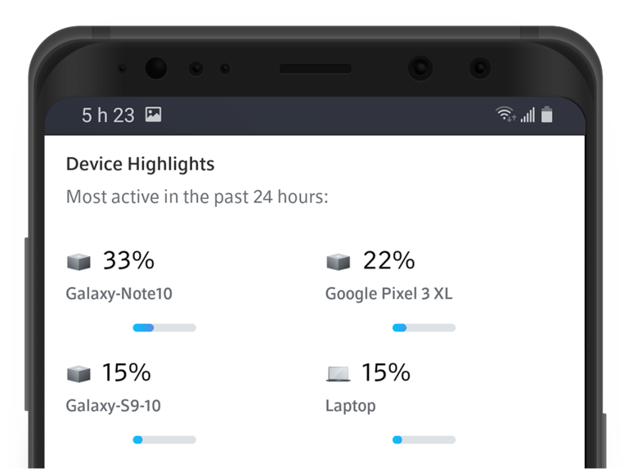Tap the picture notification icon in status bar
The width and height of the screenshot is (628, 469).
pyautogui.click(x=153, y=115)
